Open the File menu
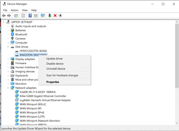179x131 pixels. (5, 10)
